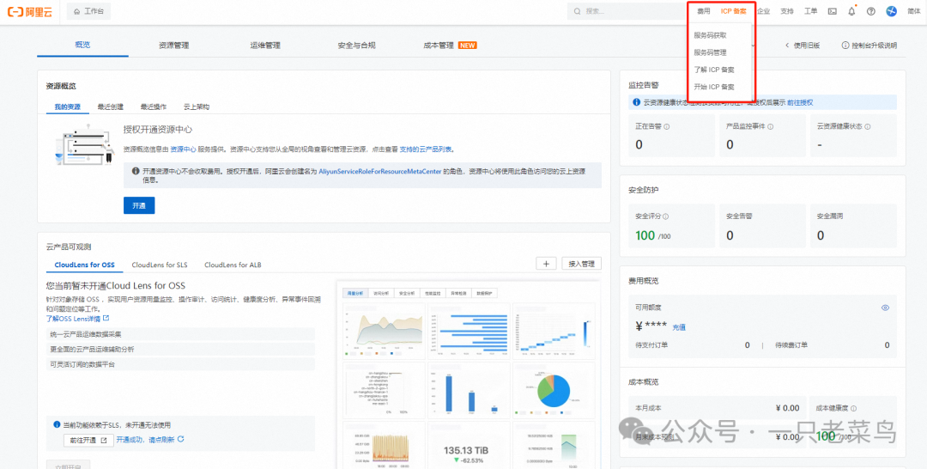Click info icon beside 产品监控事件

click(770, 126)
